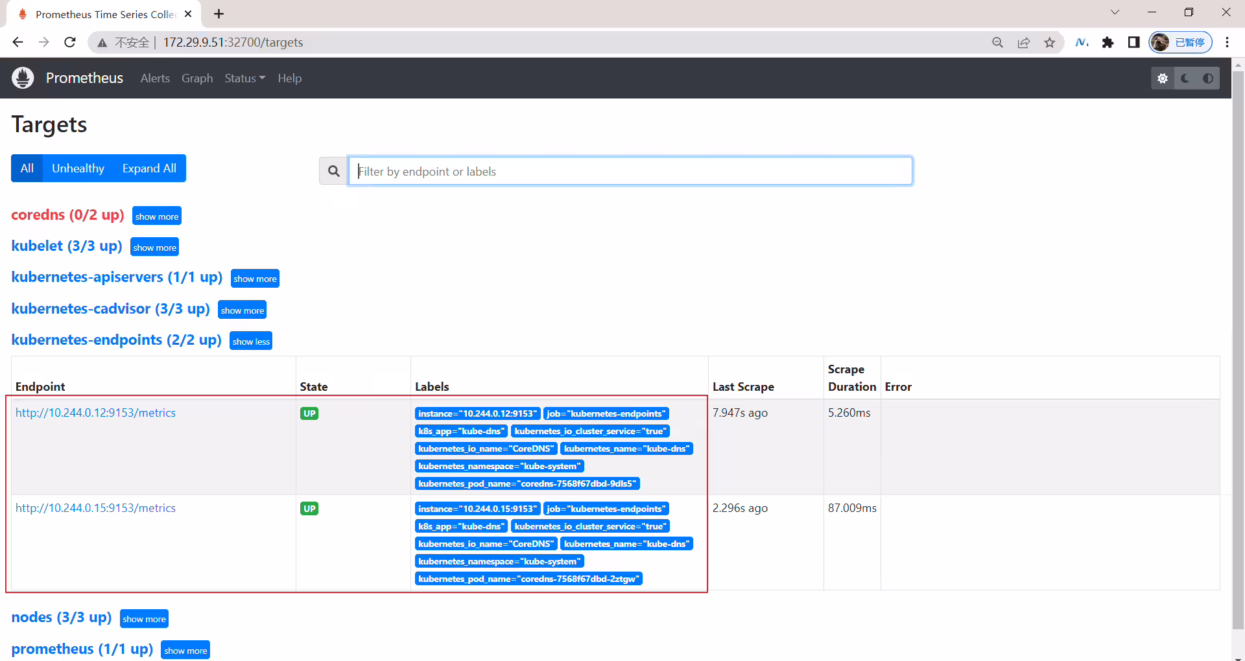Select the Prometheus Time Series browser tab

104,14
